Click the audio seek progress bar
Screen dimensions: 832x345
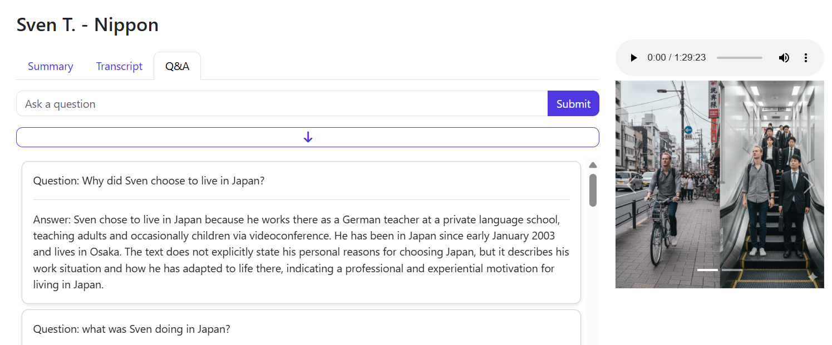click(739, 58)
